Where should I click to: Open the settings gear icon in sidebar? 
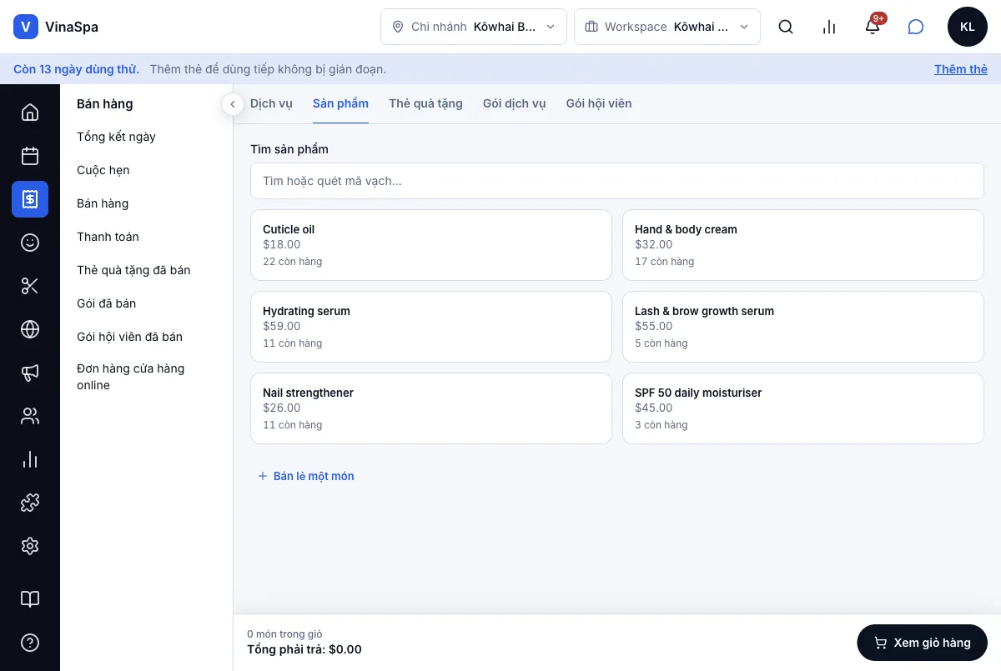tap(30, 546)
